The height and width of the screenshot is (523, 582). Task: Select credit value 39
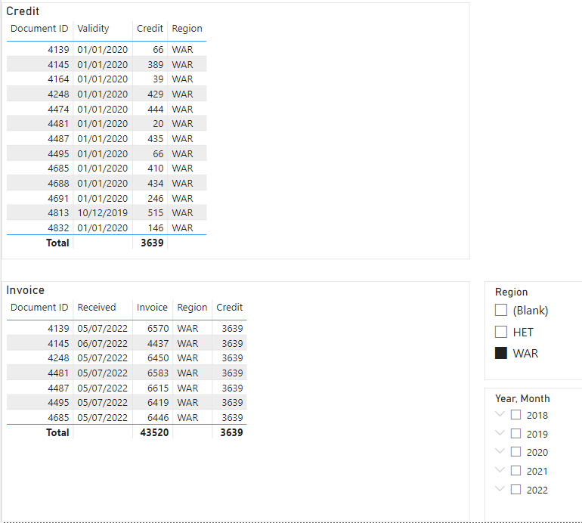click(158, 79)
